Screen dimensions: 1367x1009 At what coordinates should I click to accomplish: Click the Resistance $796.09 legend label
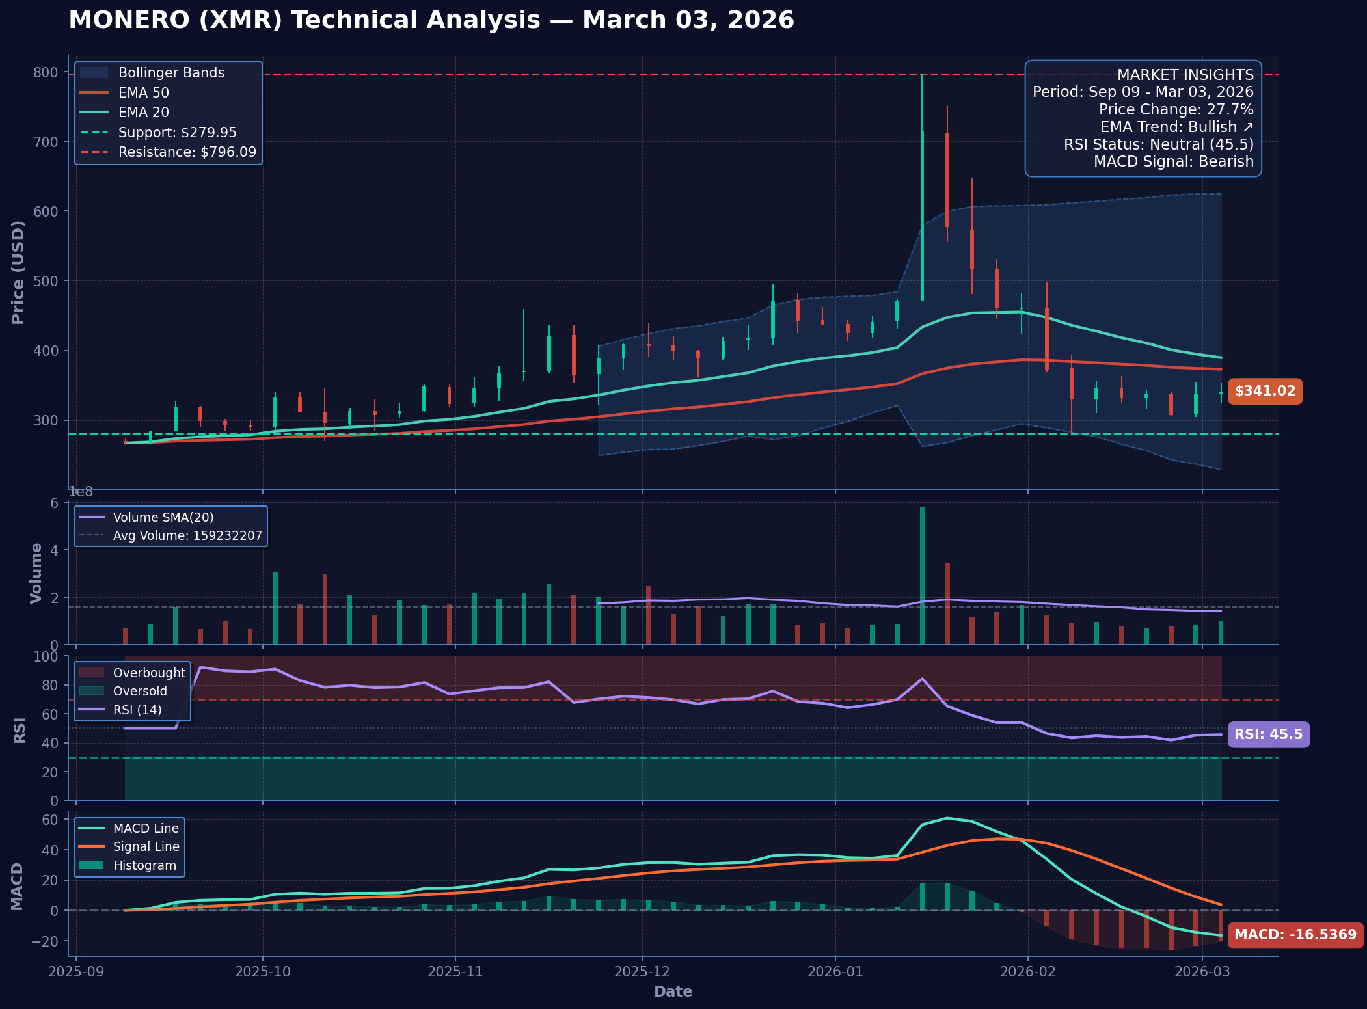click(x=187, y=152)
